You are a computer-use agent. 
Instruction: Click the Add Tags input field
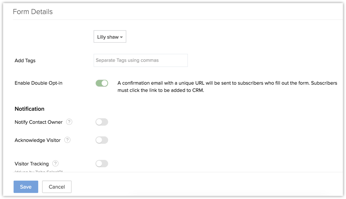[x=140, y=61]
